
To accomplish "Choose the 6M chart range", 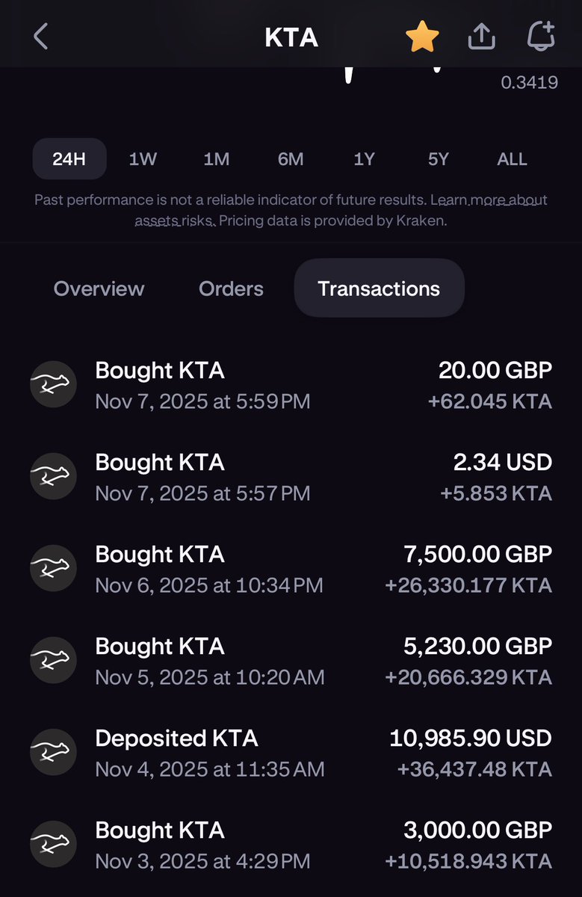I will (x=291, y=159).
